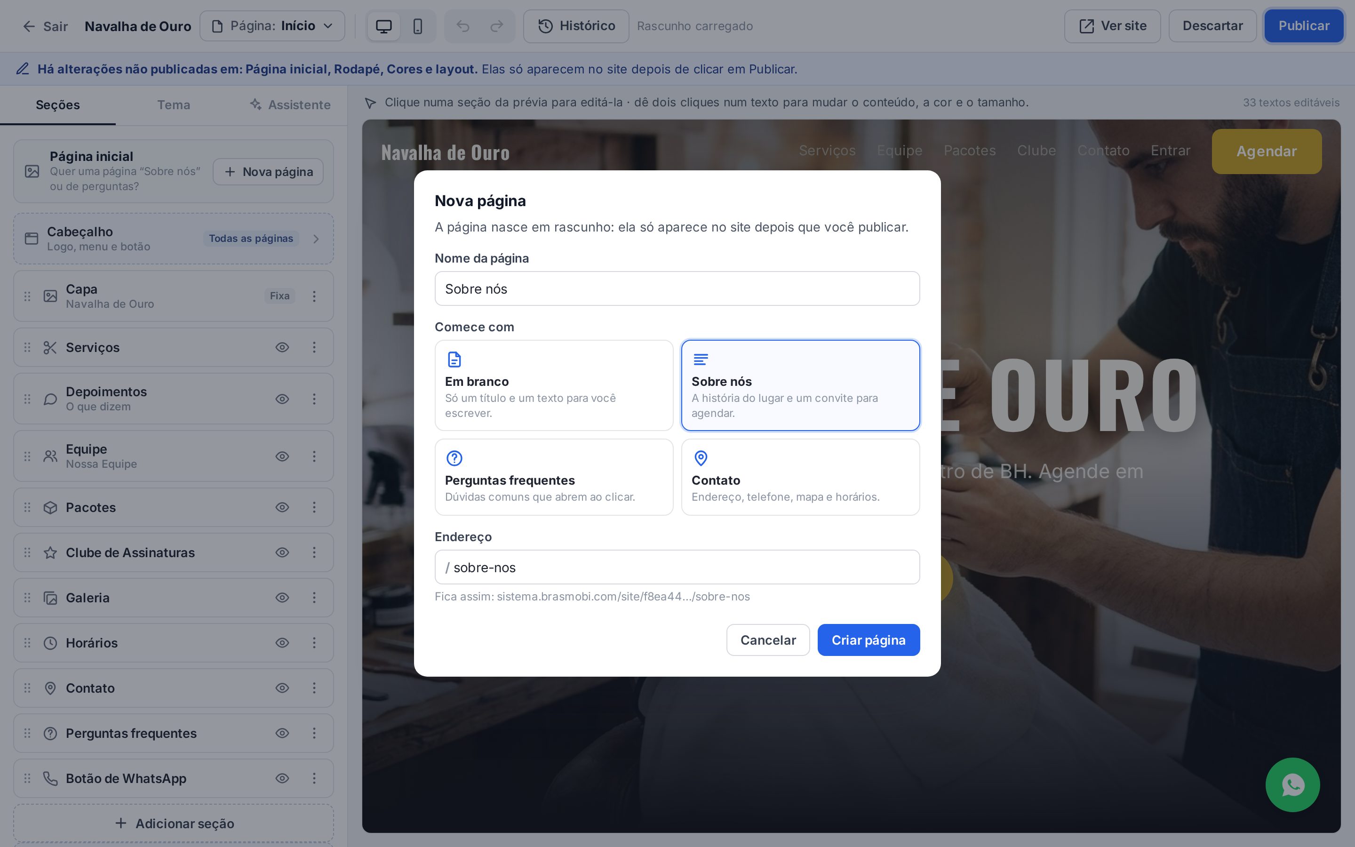This screenshot has width=1355, height=847.
Task: Hide Clube de Assinaturas section
Action: pos(282,552)
